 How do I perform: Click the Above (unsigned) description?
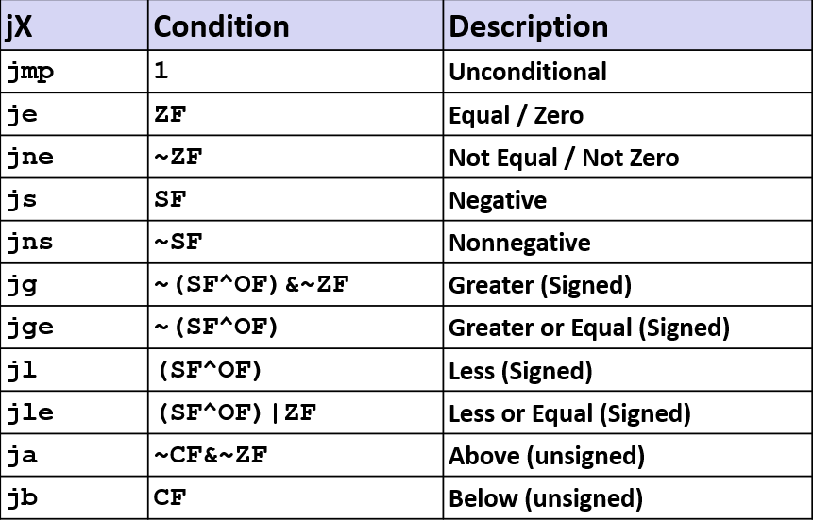point(547,456)
